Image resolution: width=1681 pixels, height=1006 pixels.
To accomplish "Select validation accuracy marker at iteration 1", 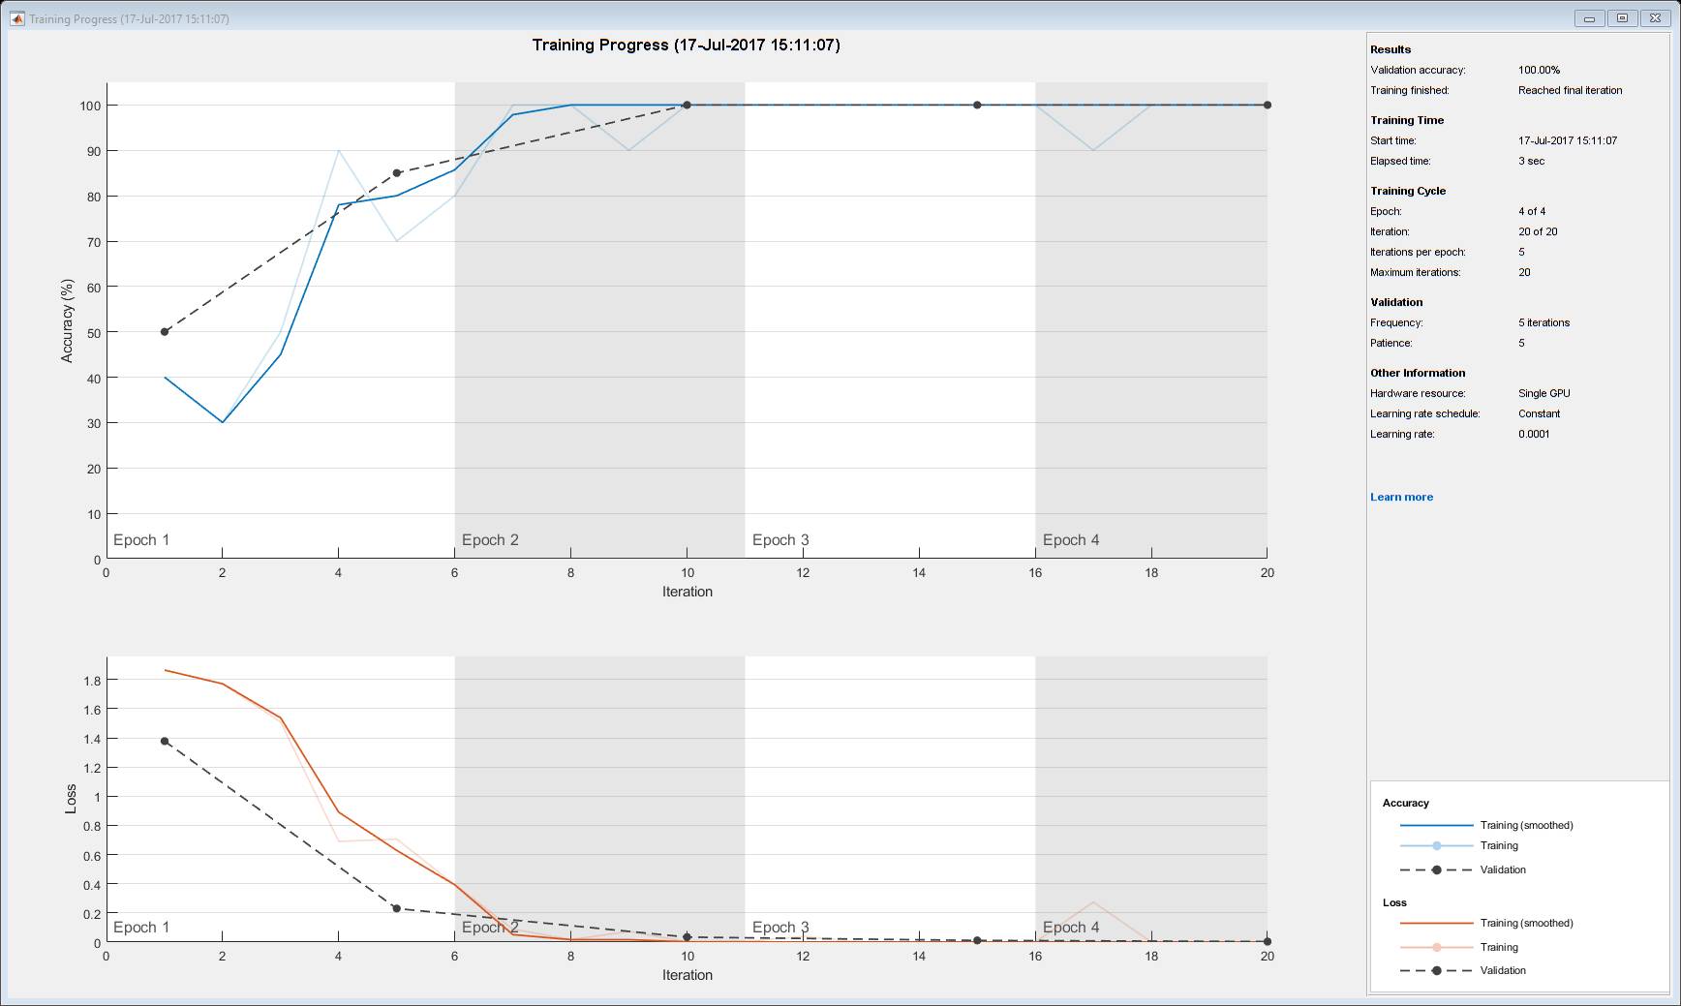I will pyautogui.click(x=165, y=332).
